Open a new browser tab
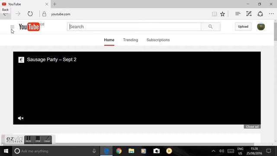The width and height of the screenshot is (277, 156). tap(55, 4)
